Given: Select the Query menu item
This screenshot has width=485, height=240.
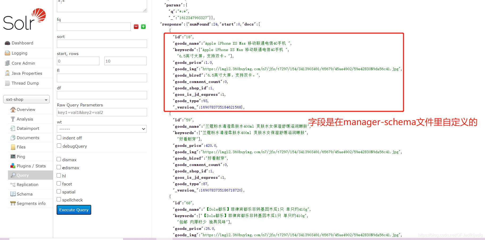Looking at the screenshot, I should [30, 175].
